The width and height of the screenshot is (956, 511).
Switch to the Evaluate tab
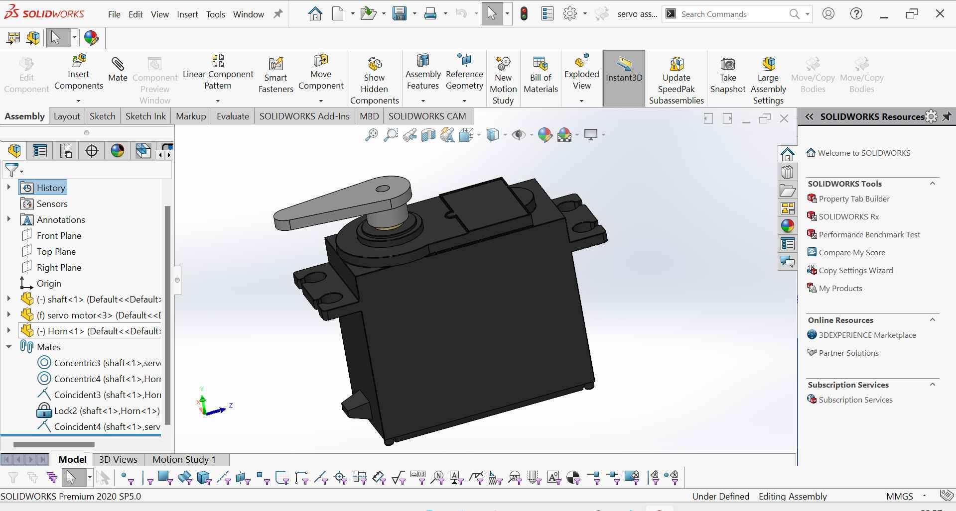point(233,116)
